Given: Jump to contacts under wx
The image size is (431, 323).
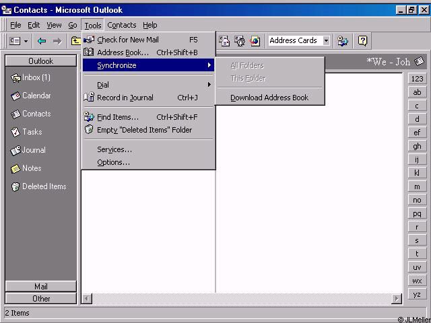Looking at the screenshot, I should point(417,281).
